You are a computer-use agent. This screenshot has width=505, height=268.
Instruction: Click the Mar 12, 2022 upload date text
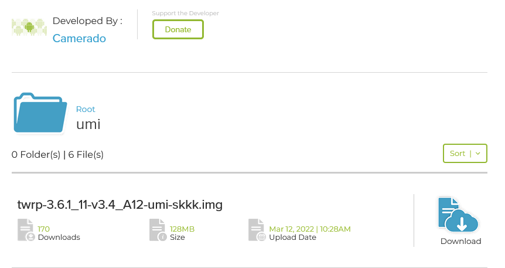coord(310,229)
